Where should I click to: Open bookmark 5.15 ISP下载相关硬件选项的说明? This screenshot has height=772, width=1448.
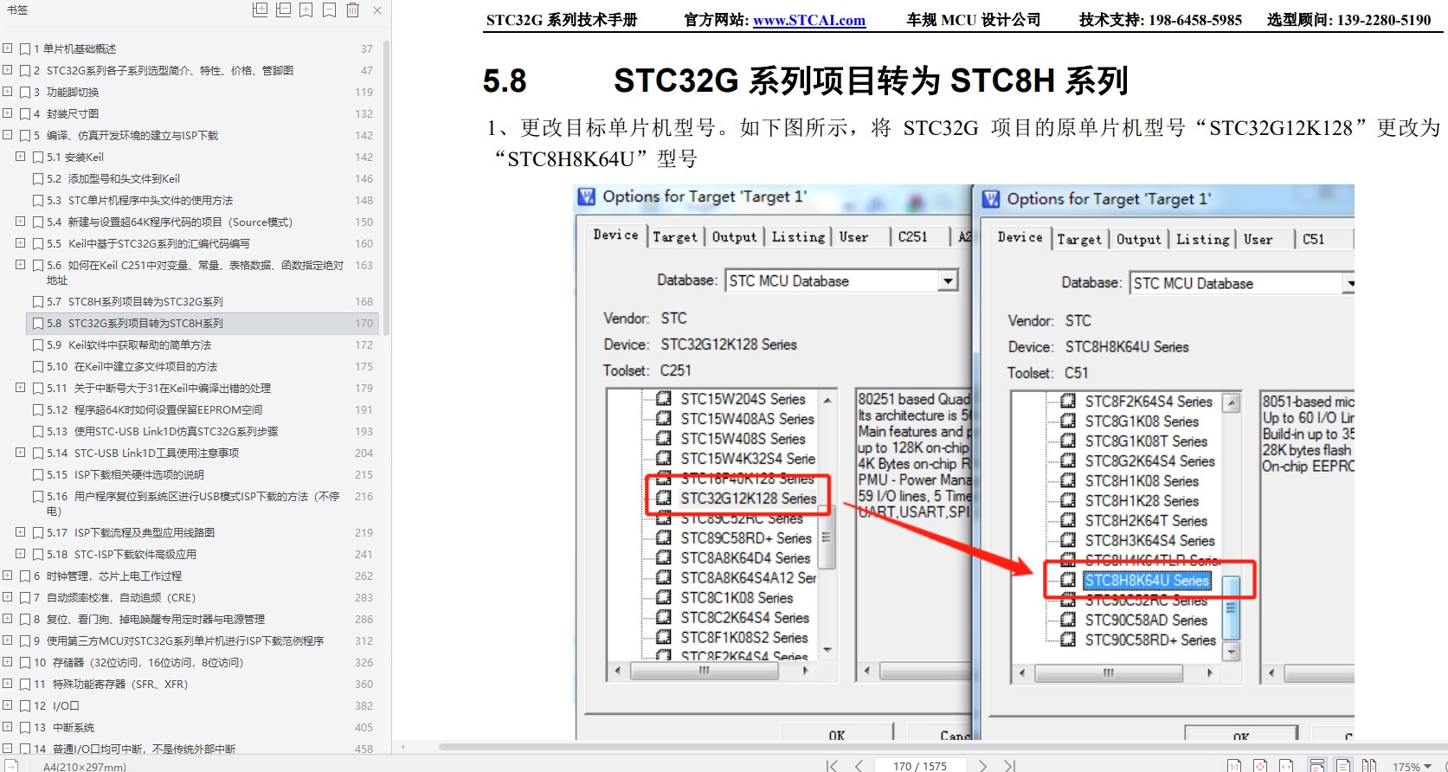pyautogui.click(x=125, y=475)
